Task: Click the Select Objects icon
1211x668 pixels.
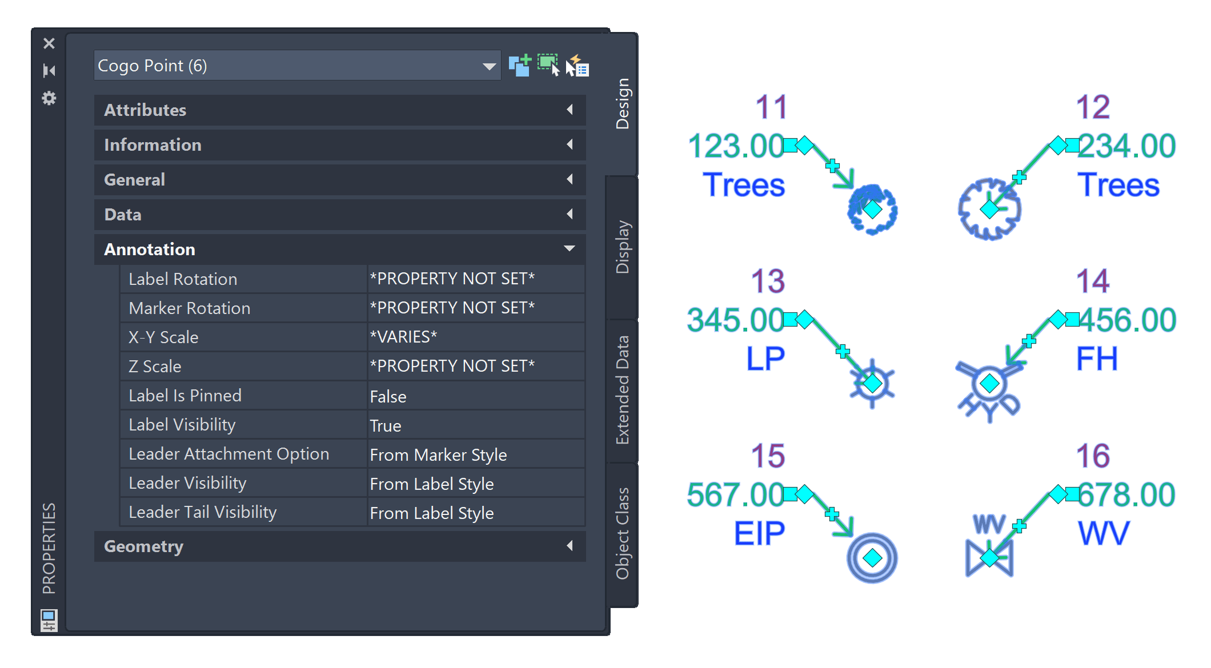Action: click(548, 65)
